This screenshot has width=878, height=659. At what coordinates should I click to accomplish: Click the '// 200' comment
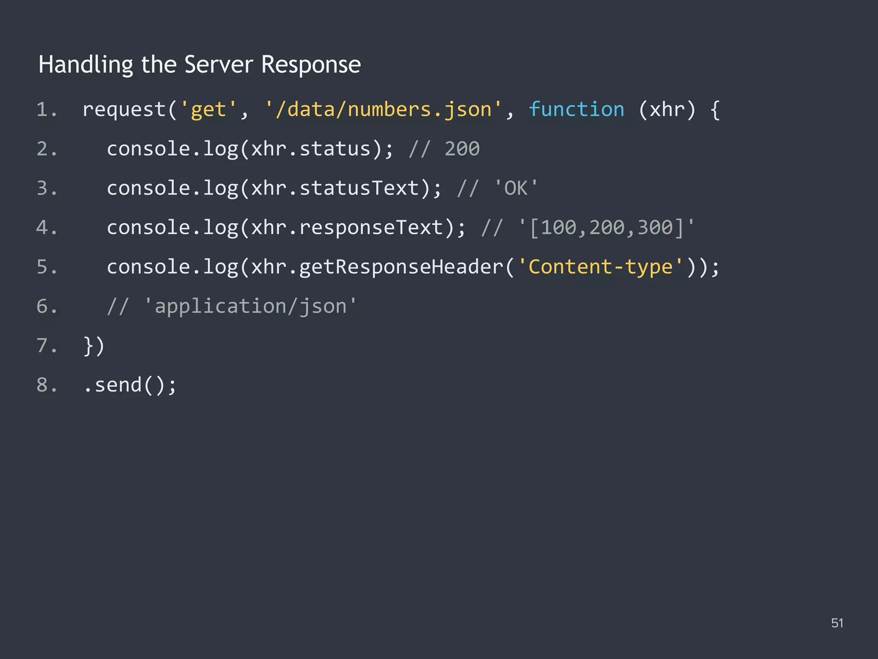(444, 149)
